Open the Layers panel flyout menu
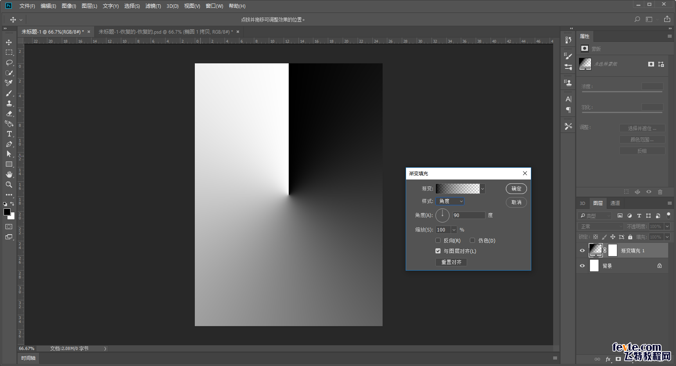676x366 pixels. [x=669, y=203]
